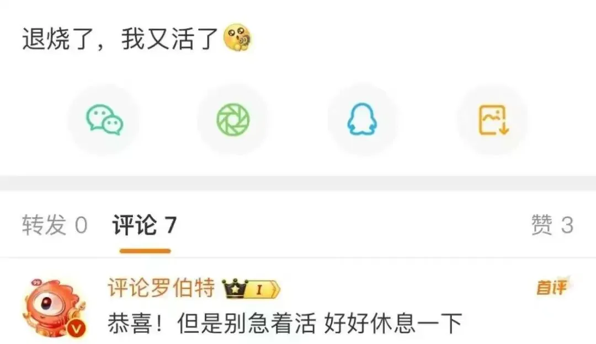Tap the emoji after 我又活了

[237, 37]
